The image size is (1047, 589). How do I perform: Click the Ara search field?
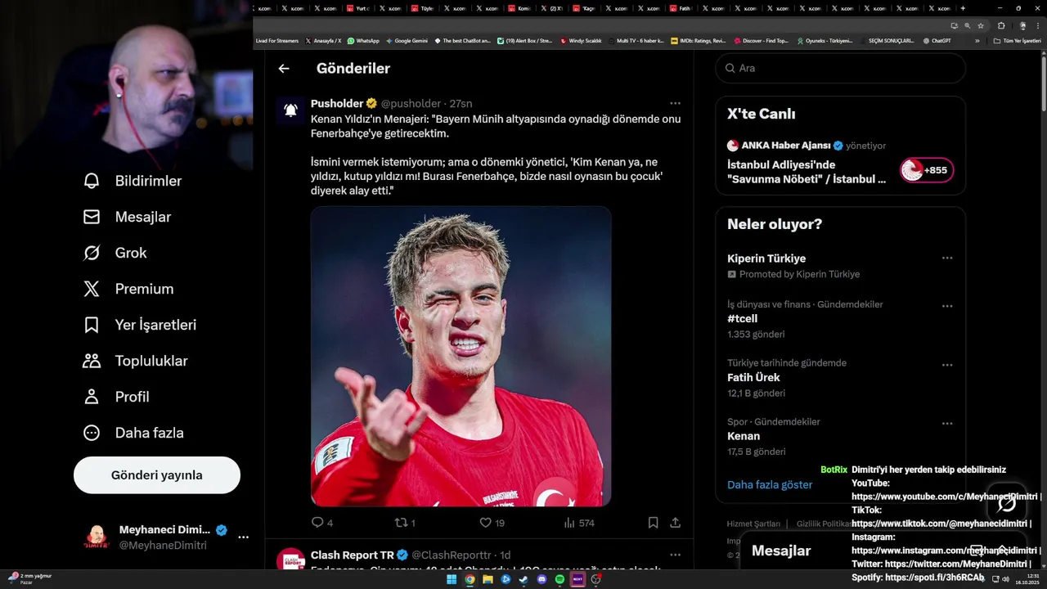[x=841, y=69]
